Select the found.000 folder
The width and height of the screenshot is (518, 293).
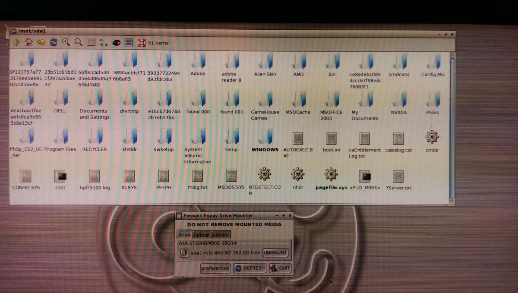click(198, 102)
